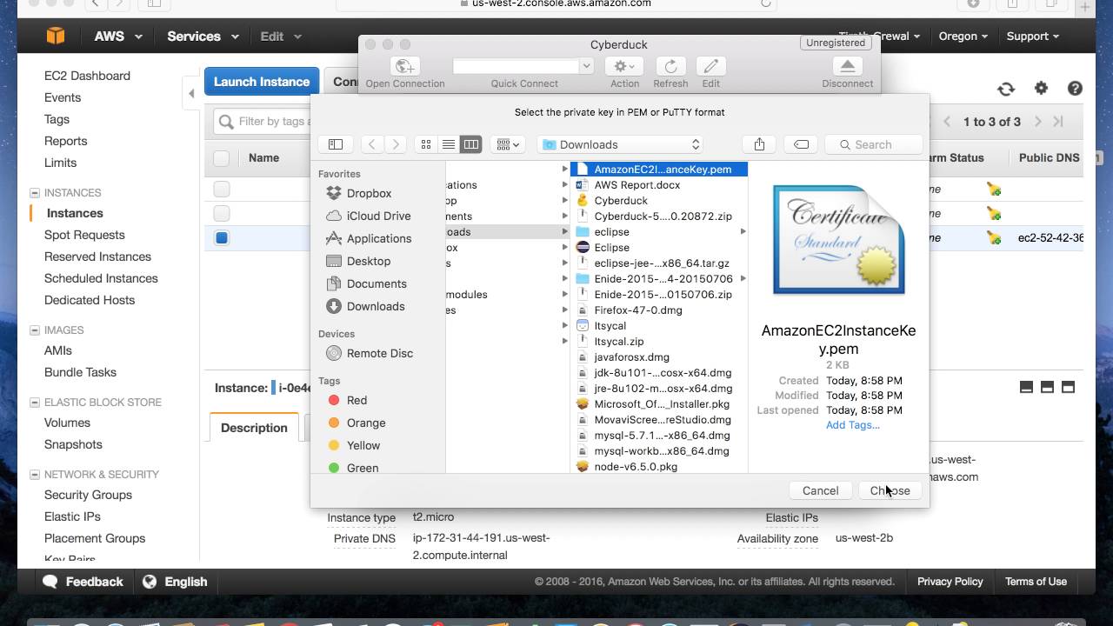Select Applications in Favorites sidebar
The image size is (1113, 626).
[379, 238]
